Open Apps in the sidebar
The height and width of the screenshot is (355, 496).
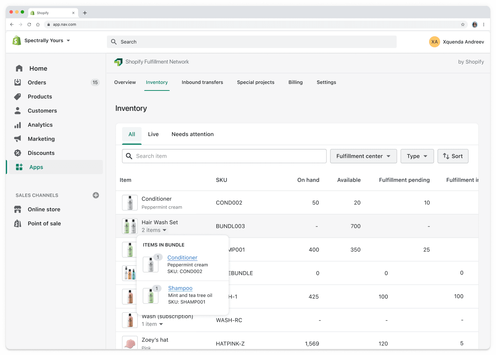coord(55,167)
